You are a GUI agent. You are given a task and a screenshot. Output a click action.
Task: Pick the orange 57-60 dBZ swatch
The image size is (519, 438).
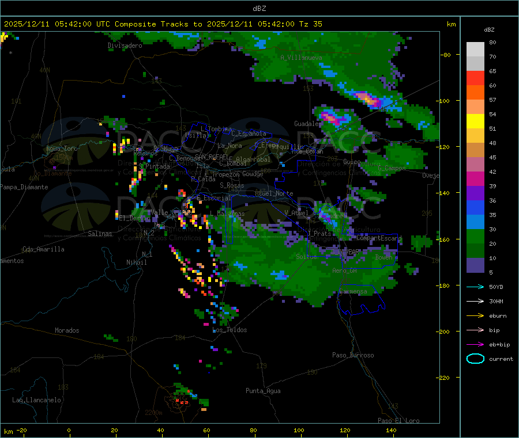(x=475, y=93)
